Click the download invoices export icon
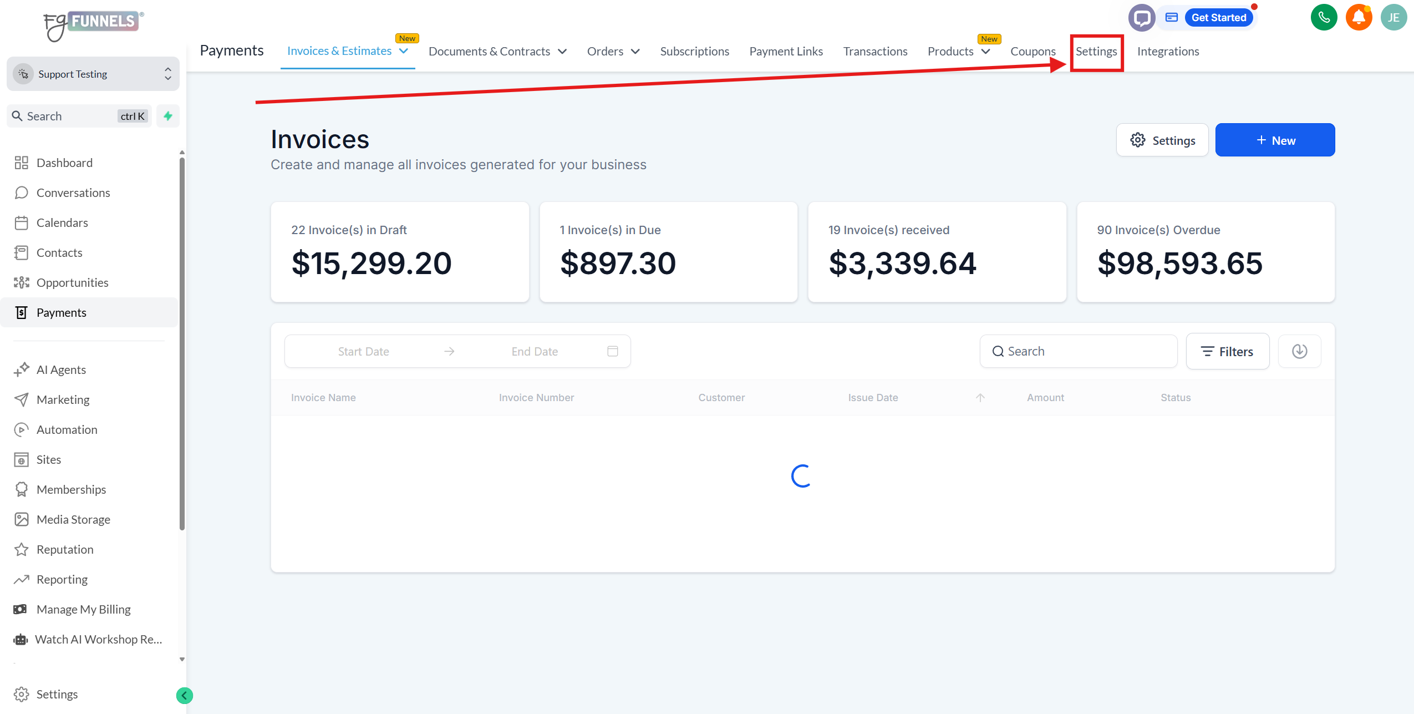Screen dimensions: 1414x714 coord(1299,351)
